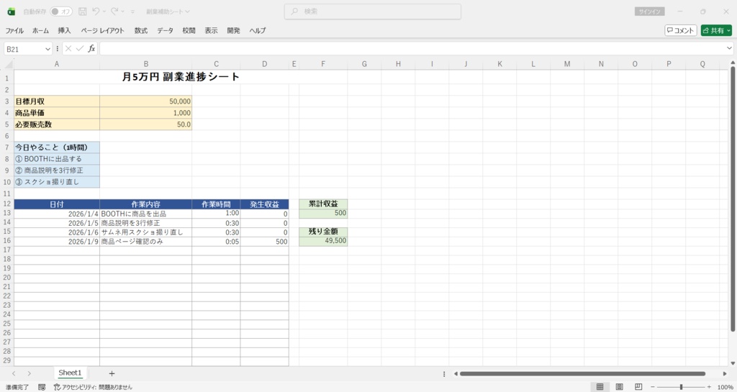The image size is (737, 392).
Task: Click the サムネ用スクショ撮り直し cell
Action: click(145, 232)
